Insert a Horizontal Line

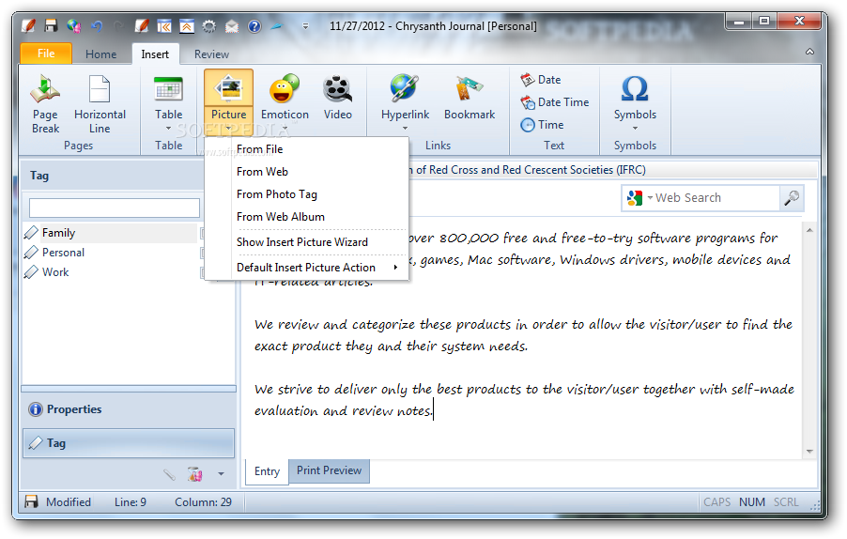(x=100, y=104)
